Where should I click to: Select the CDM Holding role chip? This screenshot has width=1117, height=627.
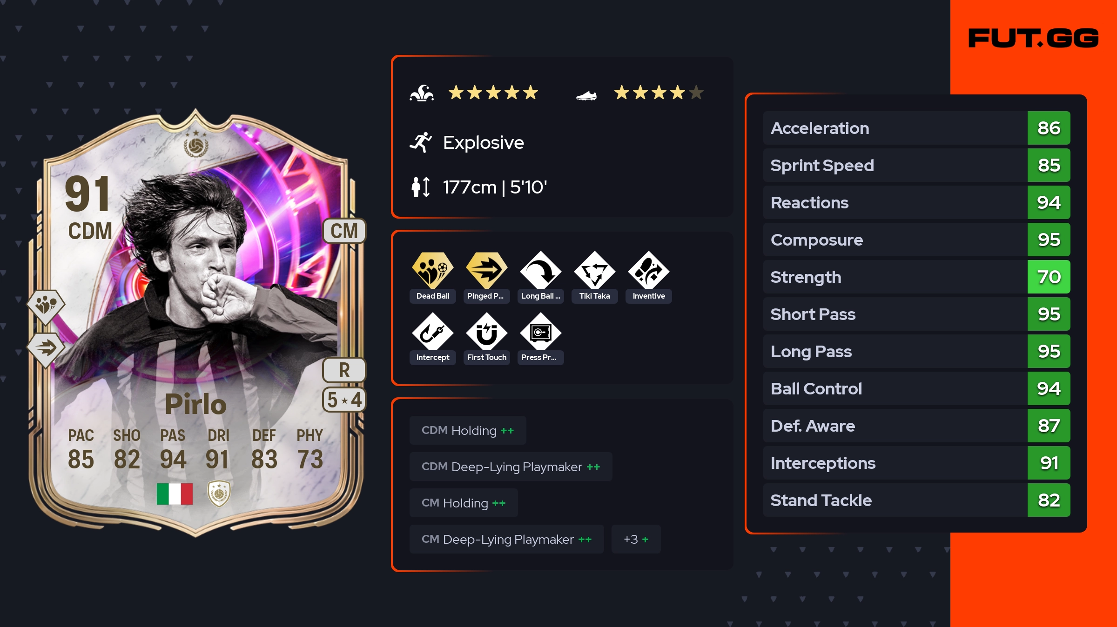point(468,430)
